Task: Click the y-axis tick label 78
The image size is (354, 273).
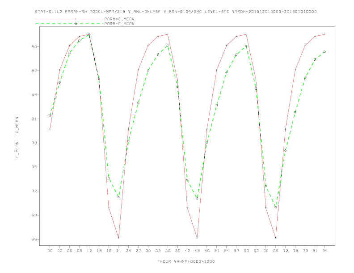Action: 34,143
